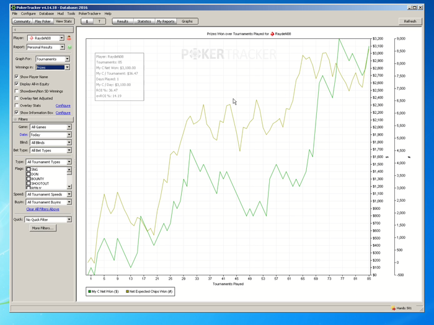Viewport: 434px width, 325px height.
Task: Switch to cash games with $ button
Action: tap(87, 21)
